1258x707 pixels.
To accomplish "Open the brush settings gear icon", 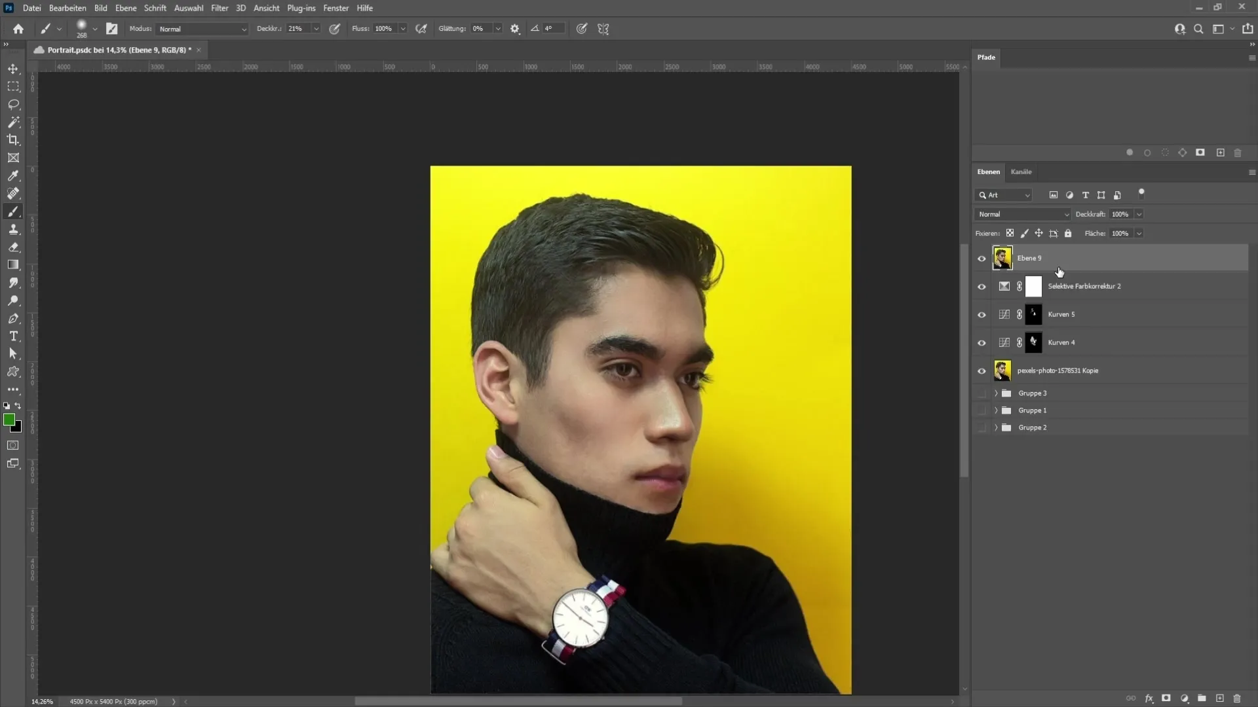I will point(516,29).
